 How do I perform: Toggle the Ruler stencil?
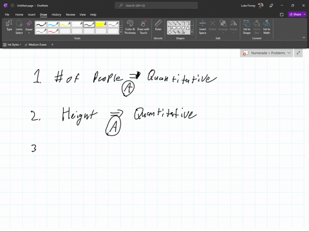click(x=158, y=25)
